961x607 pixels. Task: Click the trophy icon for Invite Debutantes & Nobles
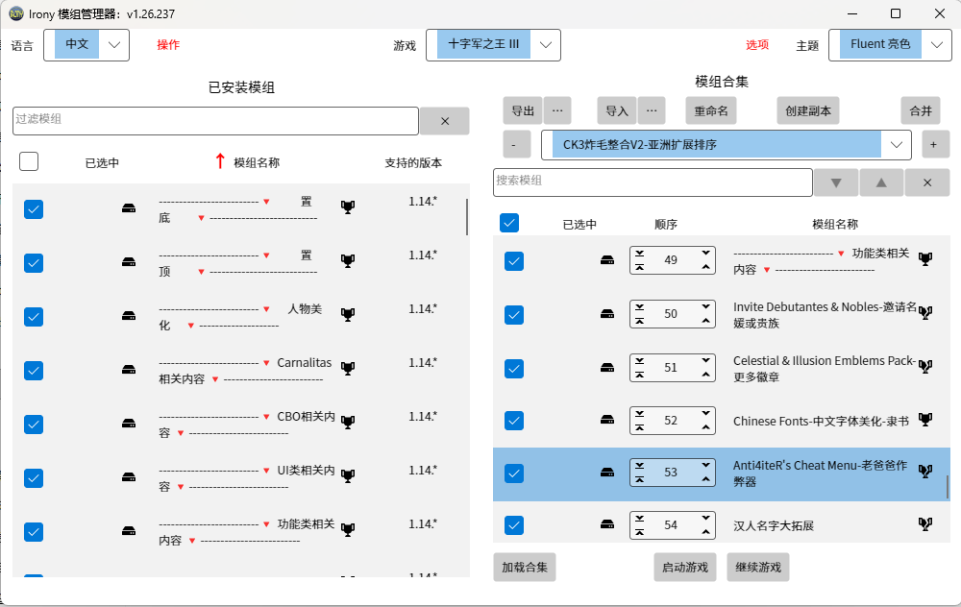(925, 313)
